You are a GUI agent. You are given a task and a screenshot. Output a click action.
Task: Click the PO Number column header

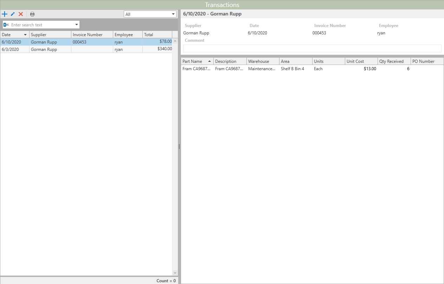(x=427, y=61)
